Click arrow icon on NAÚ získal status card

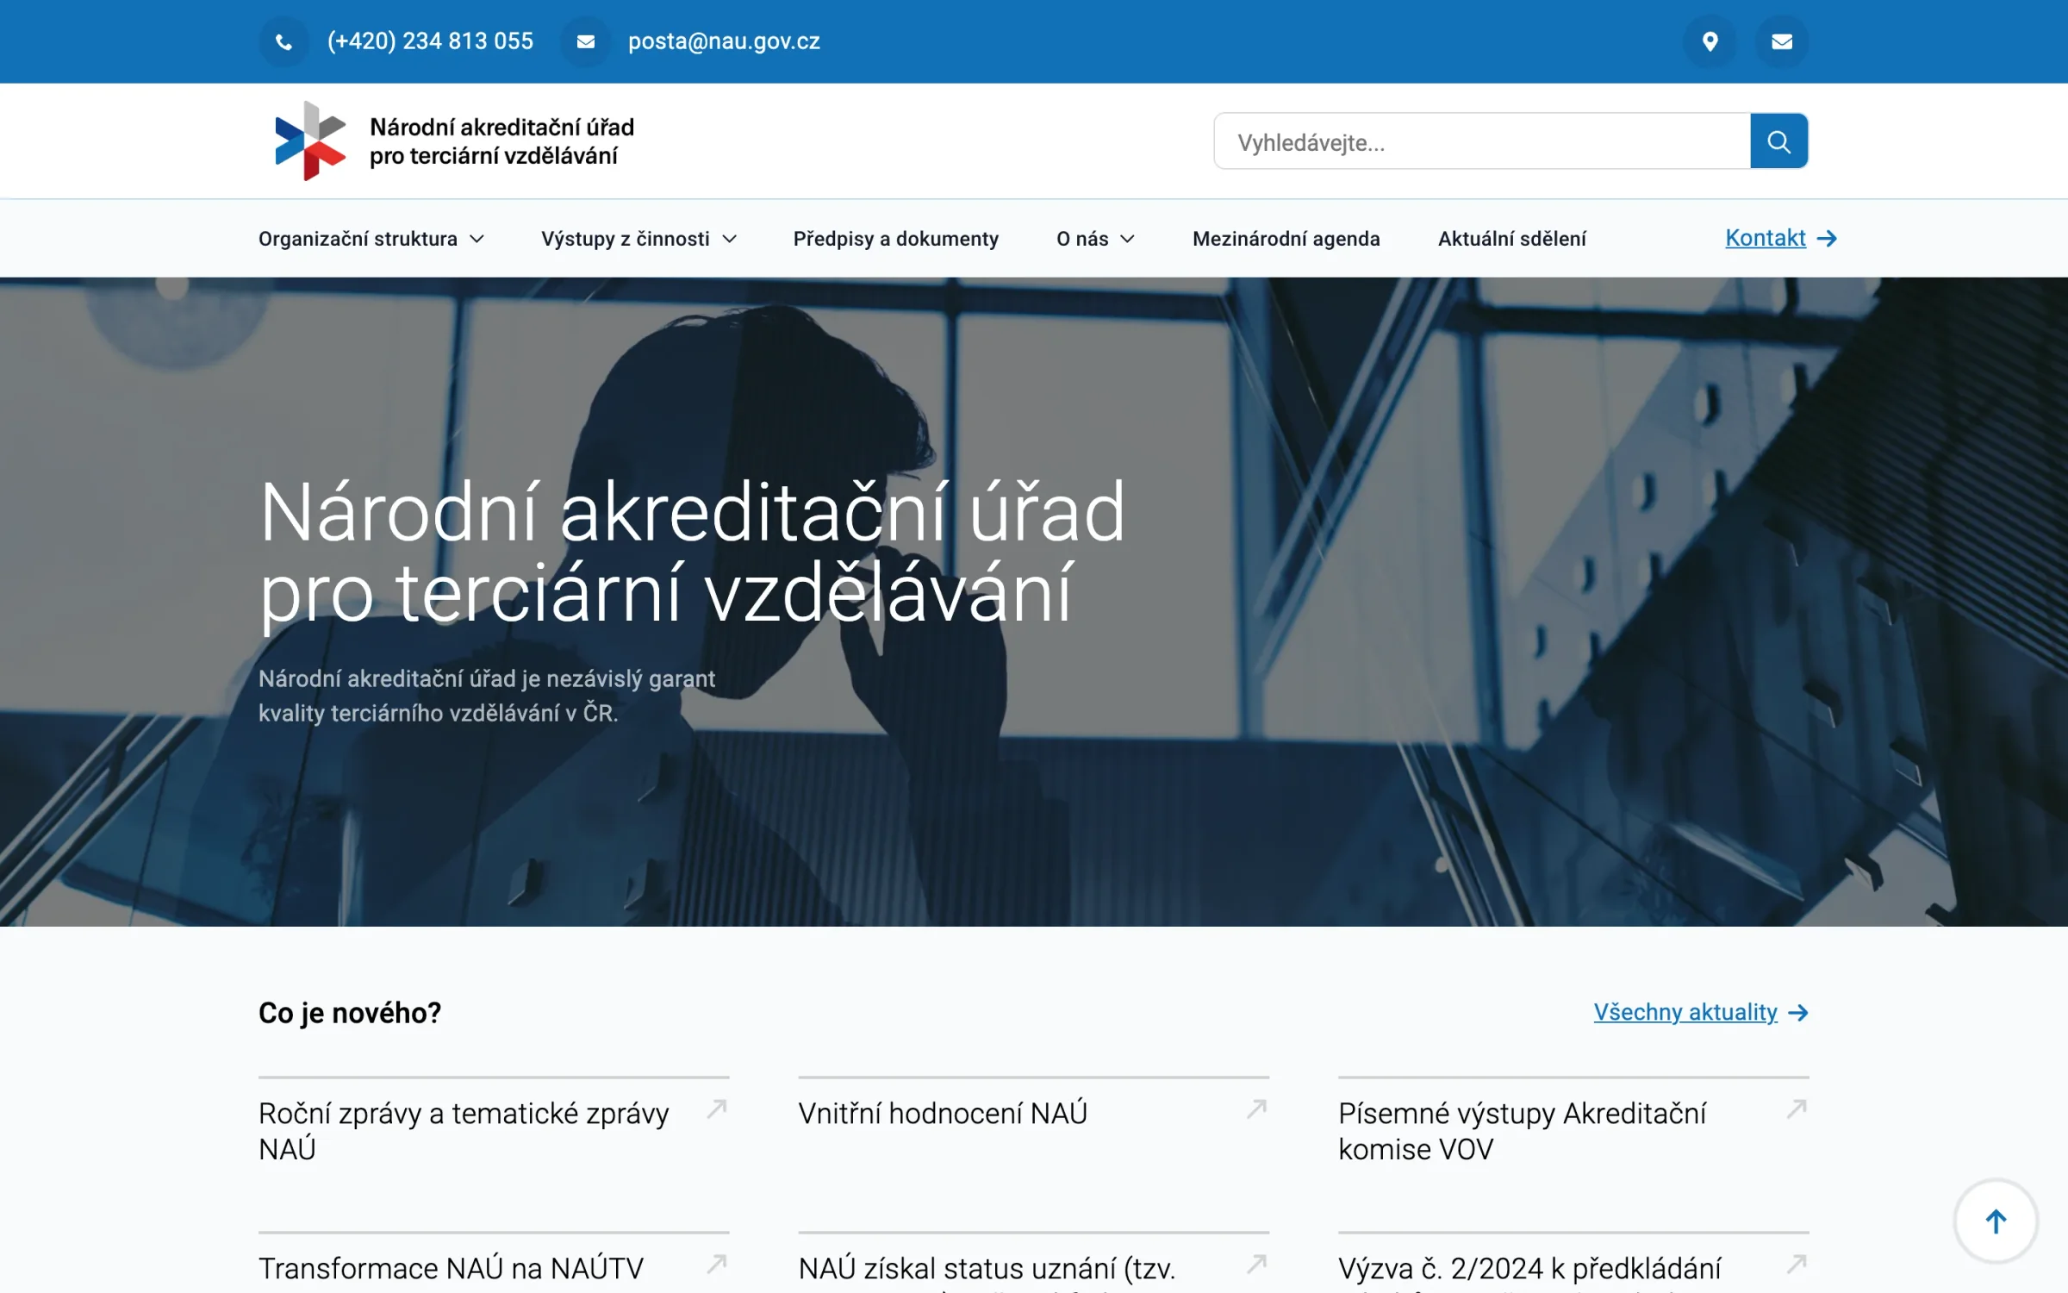(x=1257, y=1265)
